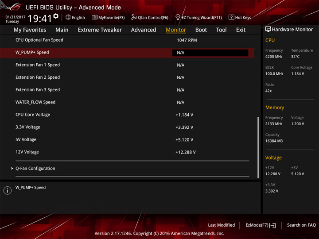Click the info icon in the help pane
Viewport: 319px width, 239px height.
[x=8, y=190]
